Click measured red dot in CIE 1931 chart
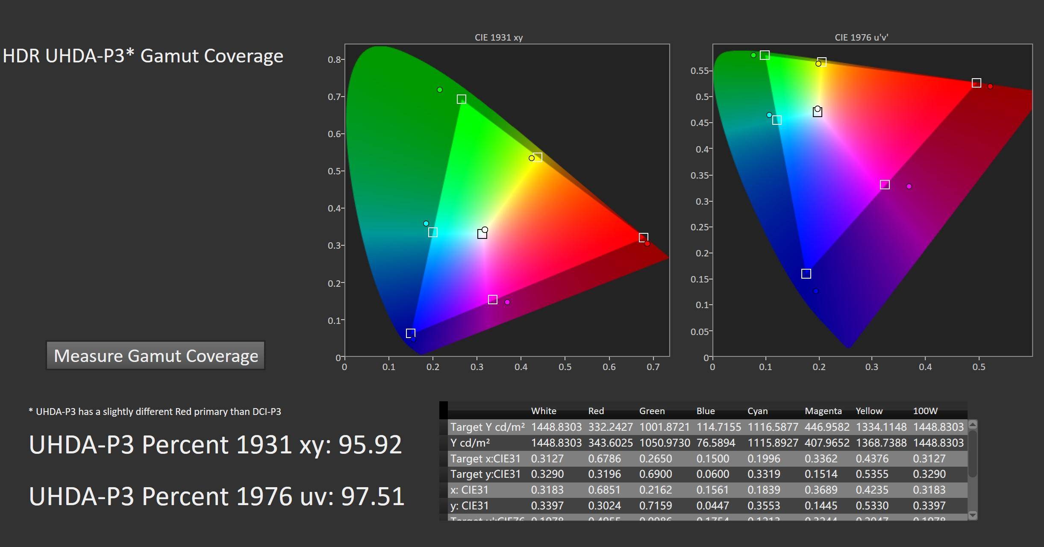1044x547 pixels. click(647, 244)
